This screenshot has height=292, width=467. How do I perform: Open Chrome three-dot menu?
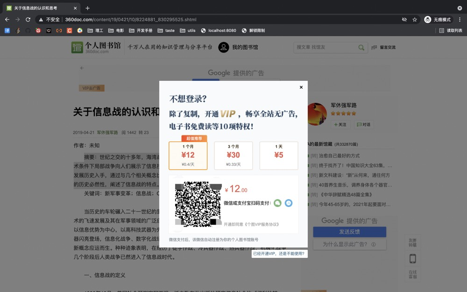point(460,19)
